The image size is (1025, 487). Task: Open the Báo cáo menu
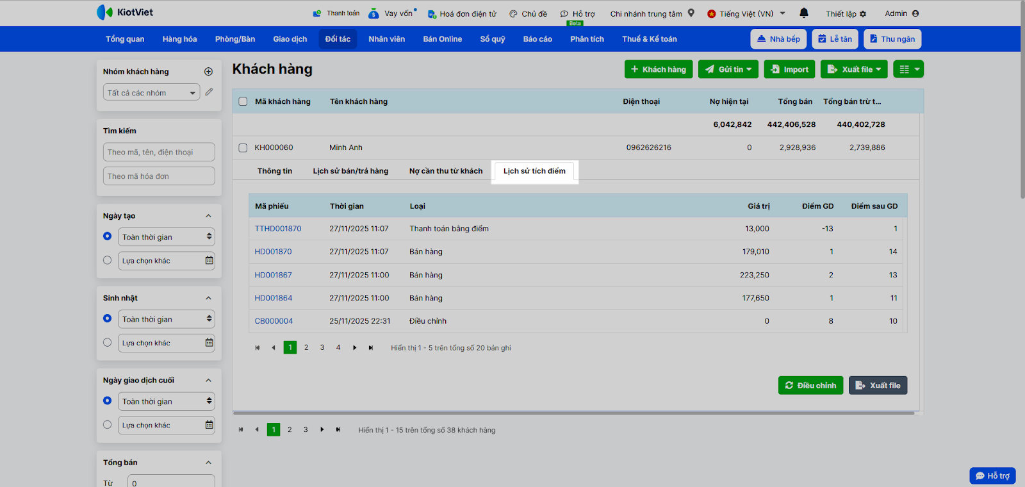(x=537, y=39)
